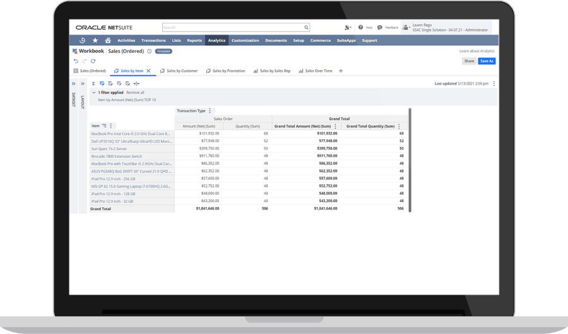Image resolution: width=568 pixels, height=334 pixels.
Task: Close the Sales by Item tab
Action: tap(148, 71)
